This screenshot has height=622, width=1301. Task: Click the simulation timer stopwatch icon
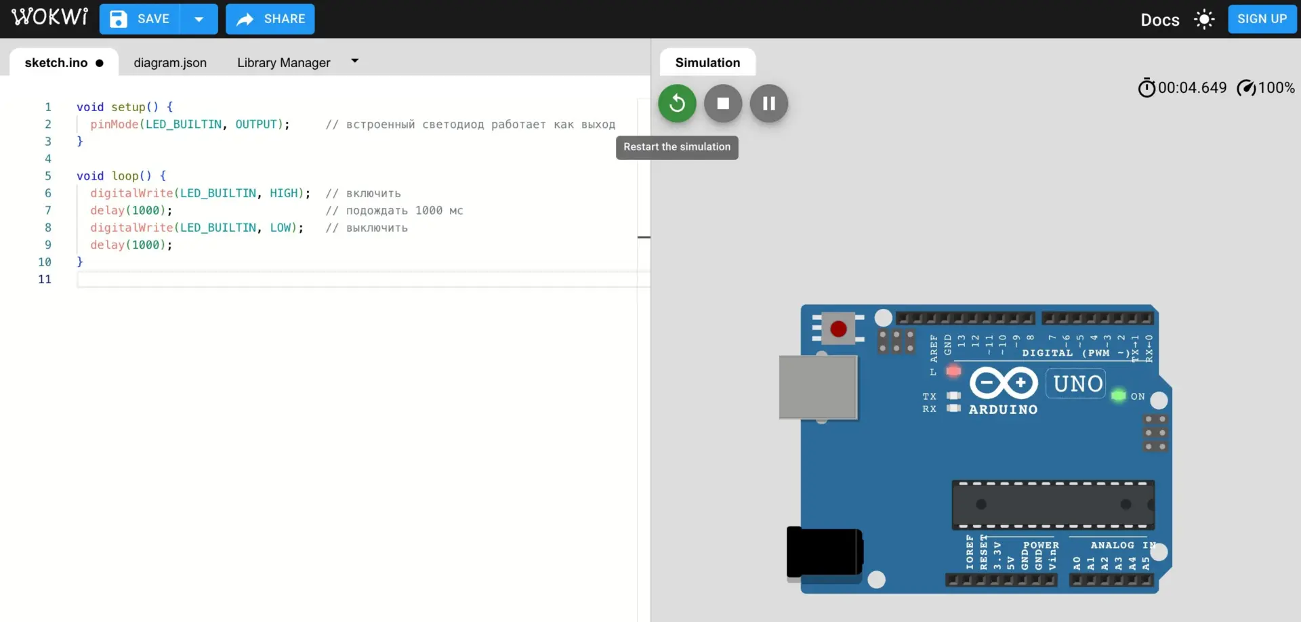coord(1147,88)
